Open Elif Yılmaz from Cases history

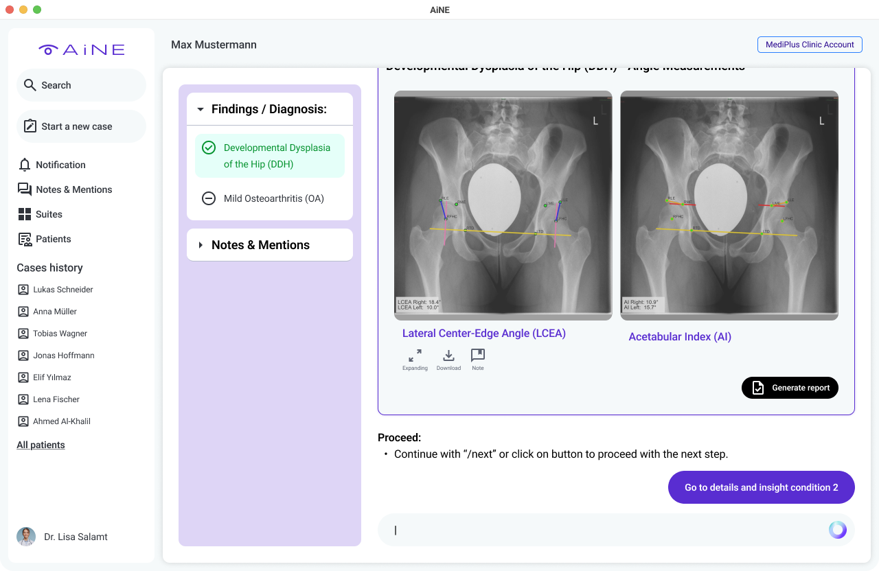(52, 377)
